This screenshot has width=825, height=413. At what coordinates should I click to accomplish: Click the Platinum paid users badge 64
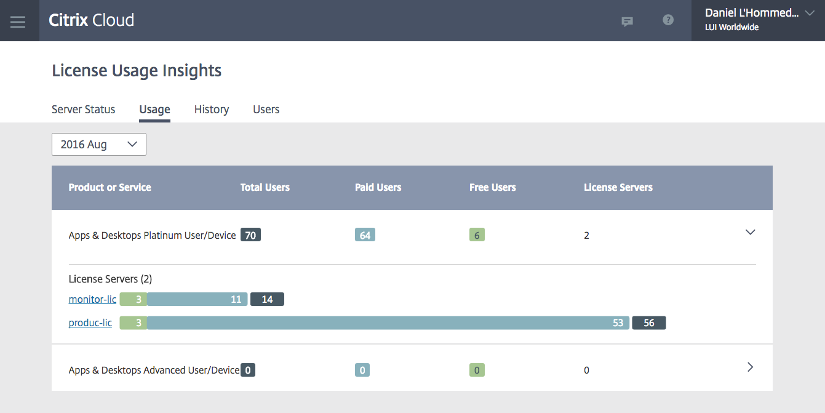tap(365, 235)
